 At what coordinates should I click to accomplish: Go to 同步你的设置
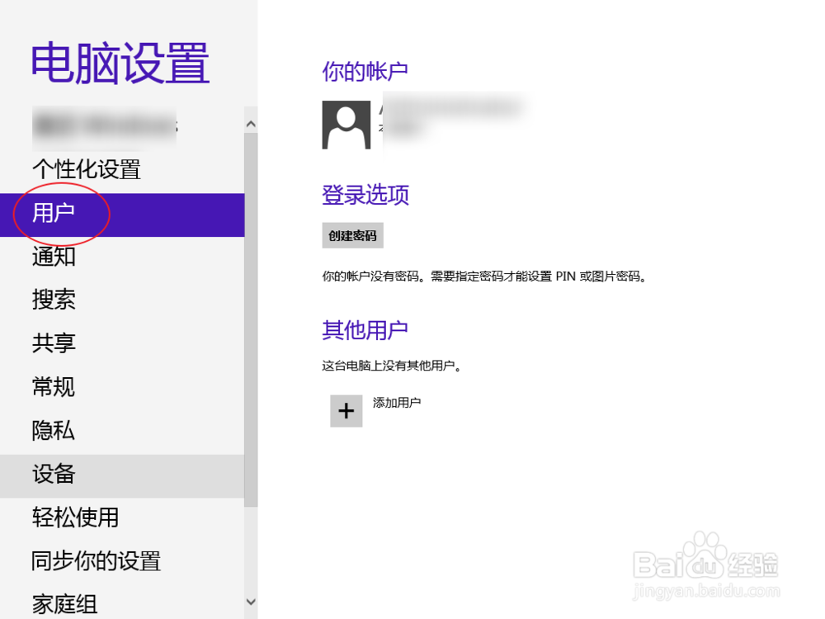(x=122, y=561)
